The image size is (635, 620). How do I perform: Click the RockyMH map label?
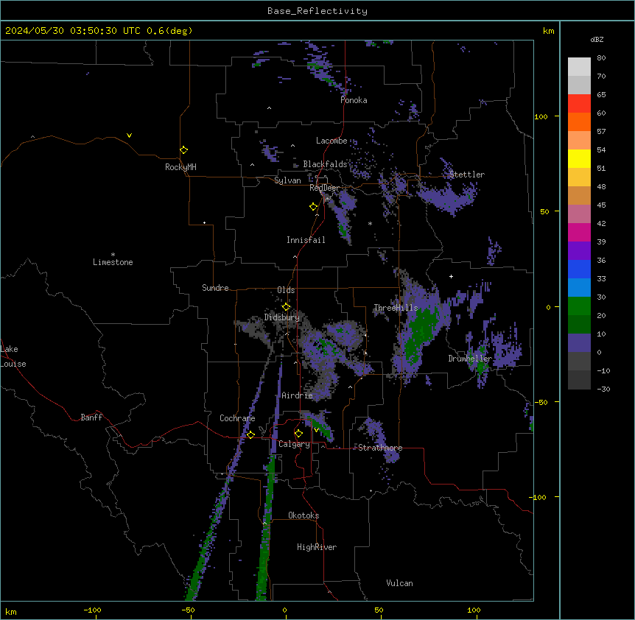[x=180, y=167]
